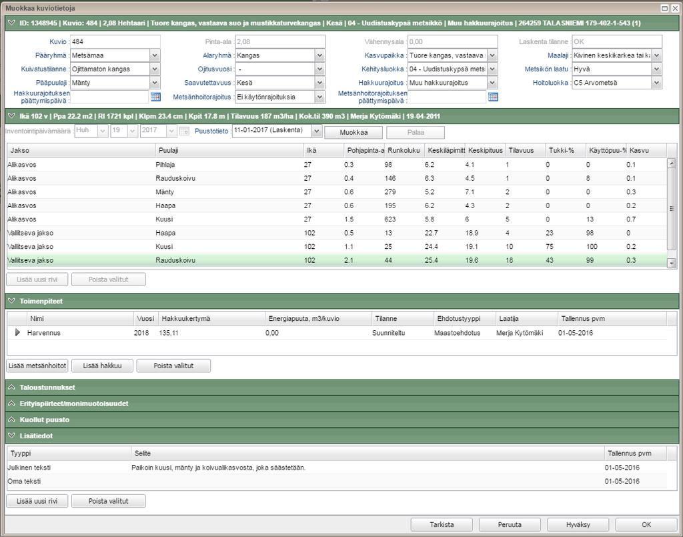The image size is (683, 537).
Task: Sort by Ikä column header
Action: pyautogui.click(x=323, y=150)
